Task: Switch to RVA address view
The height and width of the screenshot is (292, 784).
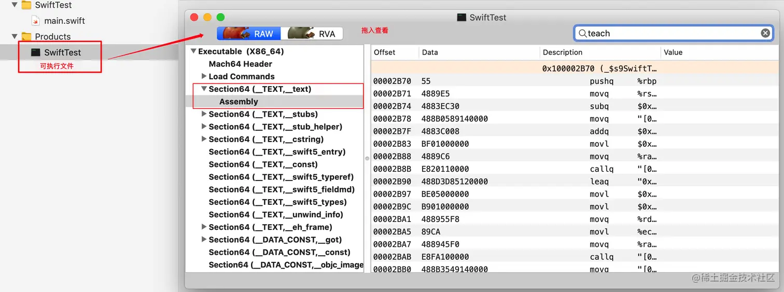Action: 312,34
